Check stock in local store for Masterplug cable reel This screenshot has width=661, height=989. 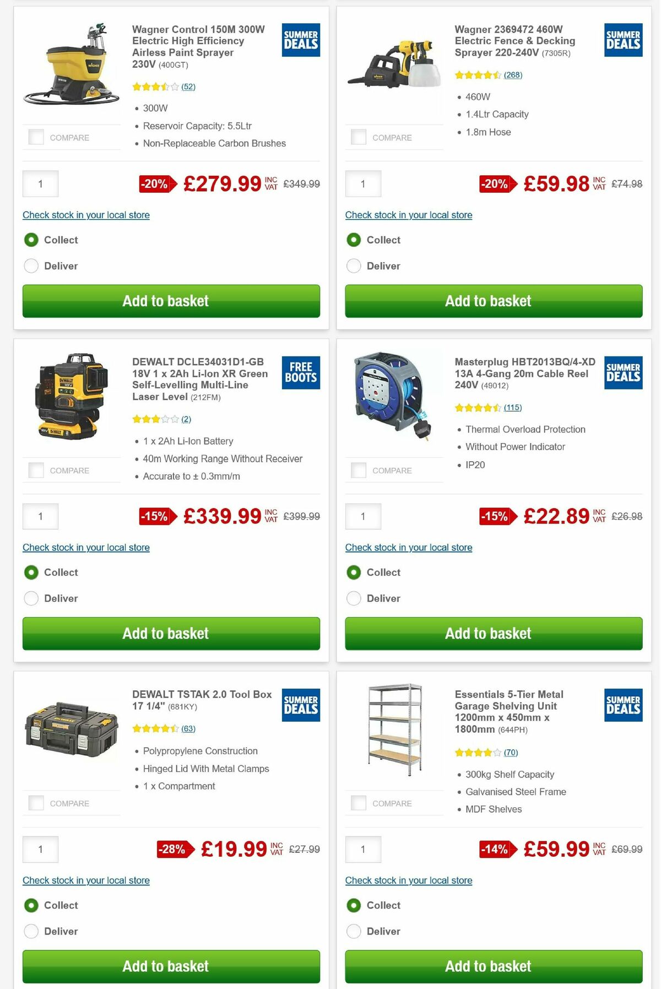click(408, 547)
